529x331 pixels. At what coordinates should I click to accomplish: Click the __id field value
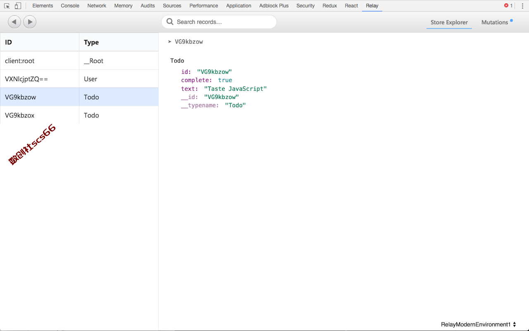point(222,97)
